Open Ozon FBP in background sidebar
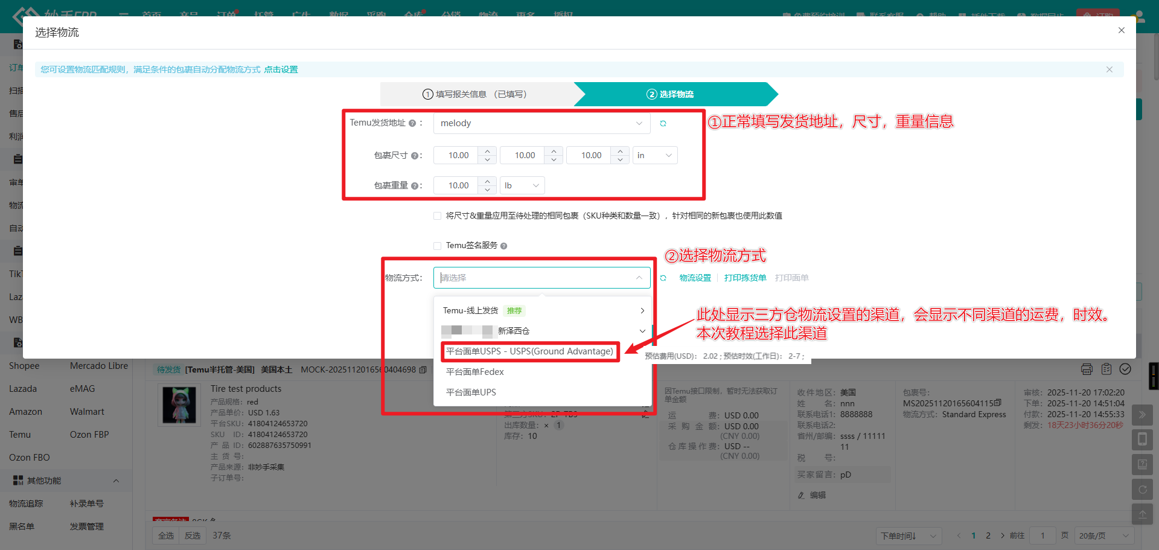The height and width of the screenshot is (550, 1159). (89, 435)
